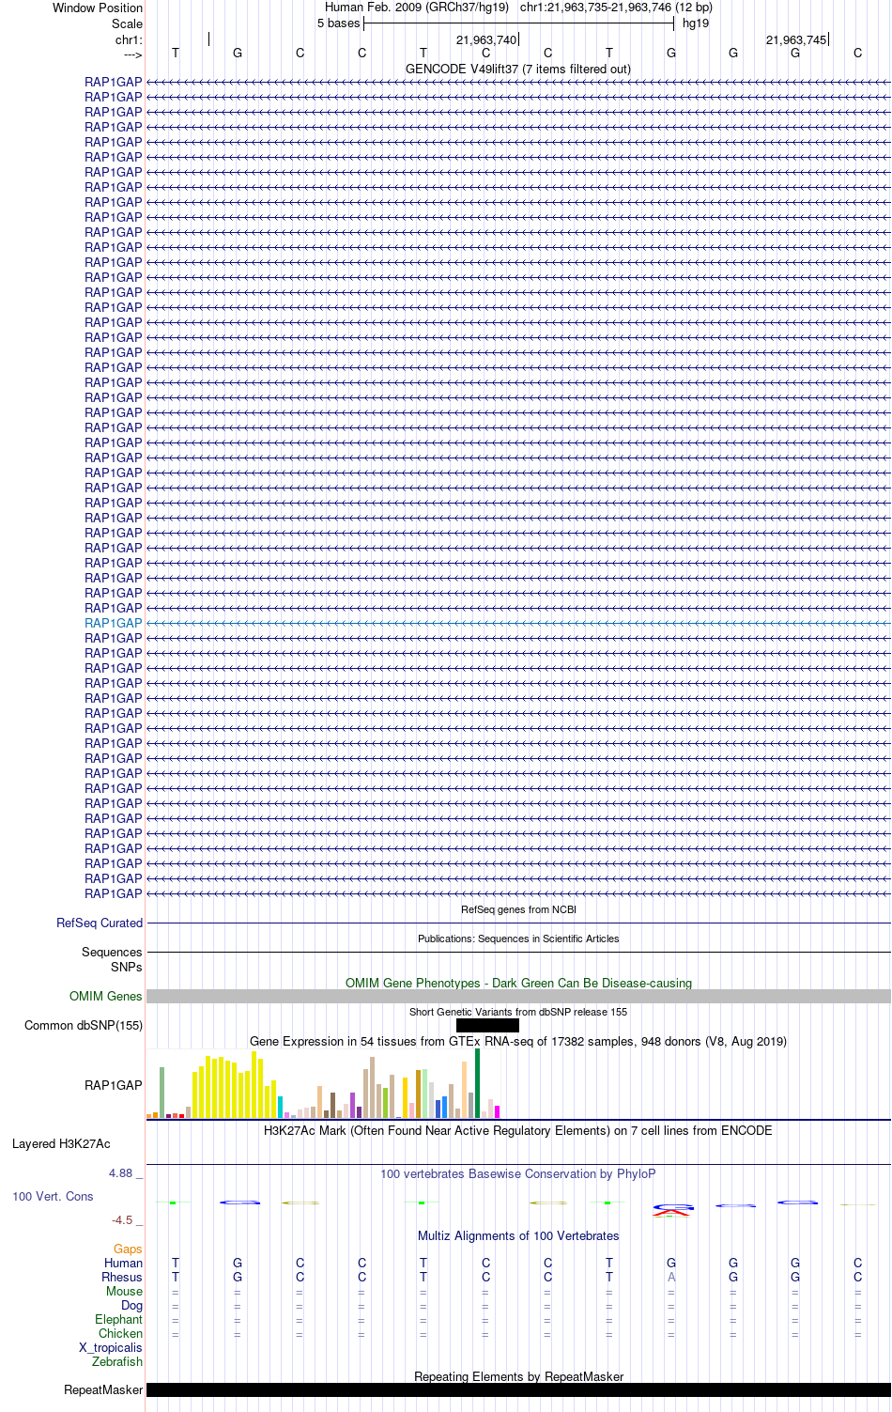Click the GTEx 'Gene Expression in 54 tissues' title

[x=518, y=1041]
